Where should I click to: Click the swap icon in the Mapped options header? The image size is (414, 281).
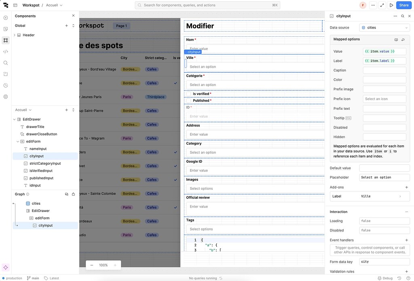(403, 39)
